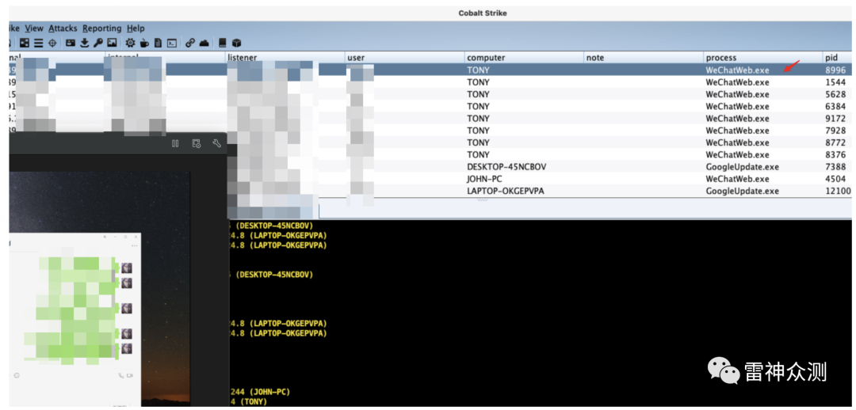Click the scripted web delivery terminal icon

pos(171,43)
